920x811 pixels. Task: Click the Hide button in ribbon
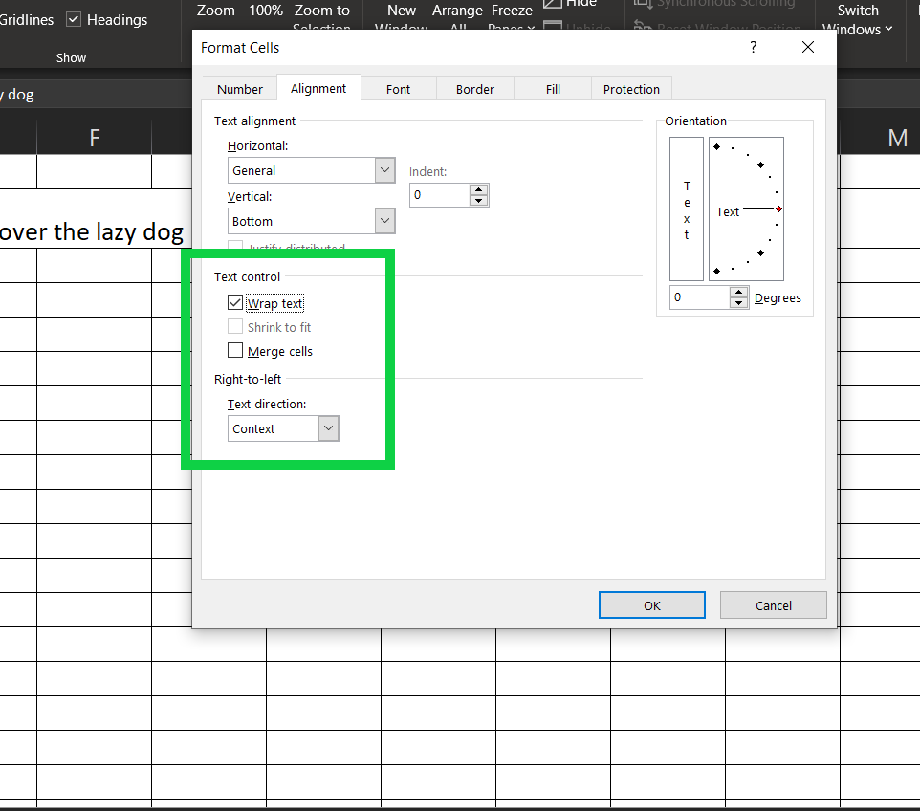click(x=569, y=4)
